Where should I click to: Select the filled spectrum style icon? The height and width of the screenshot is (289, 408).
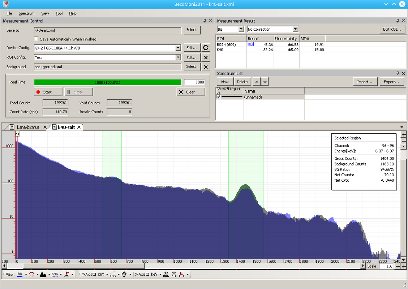(43, 275)
